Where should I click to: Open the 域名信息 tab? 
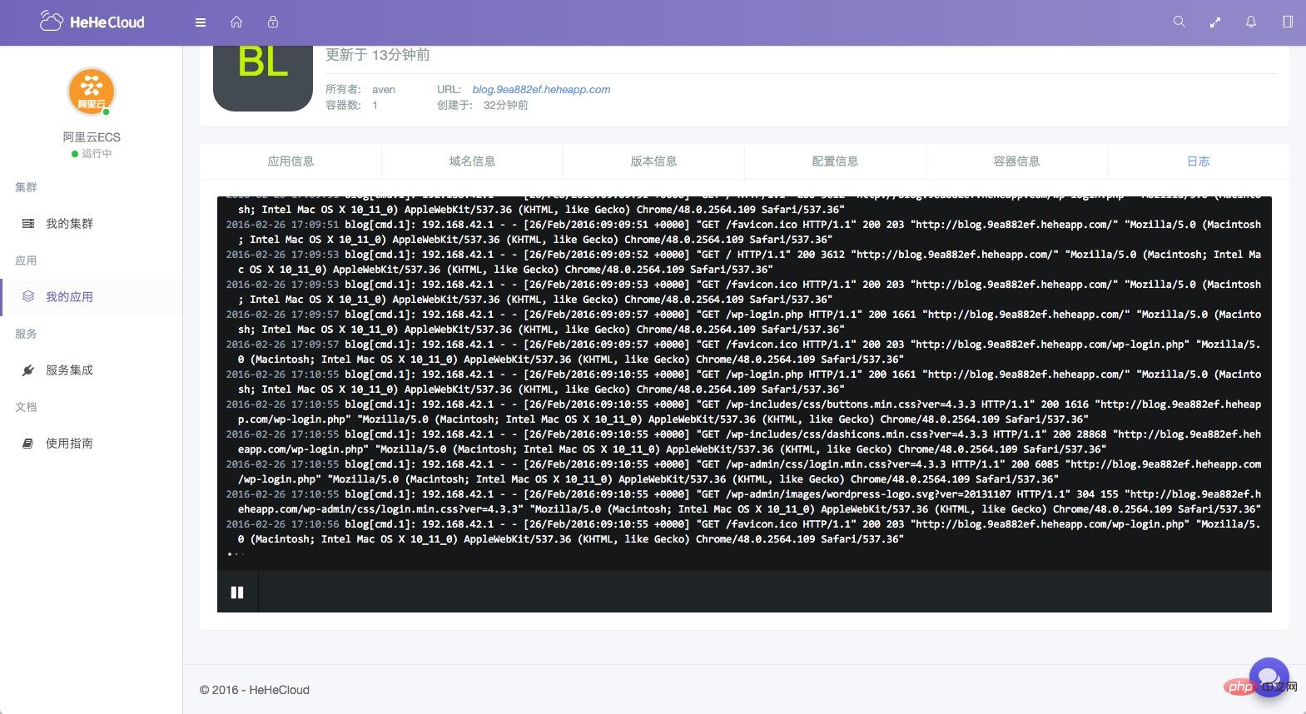pyautogui.click(x=472, y=161)
